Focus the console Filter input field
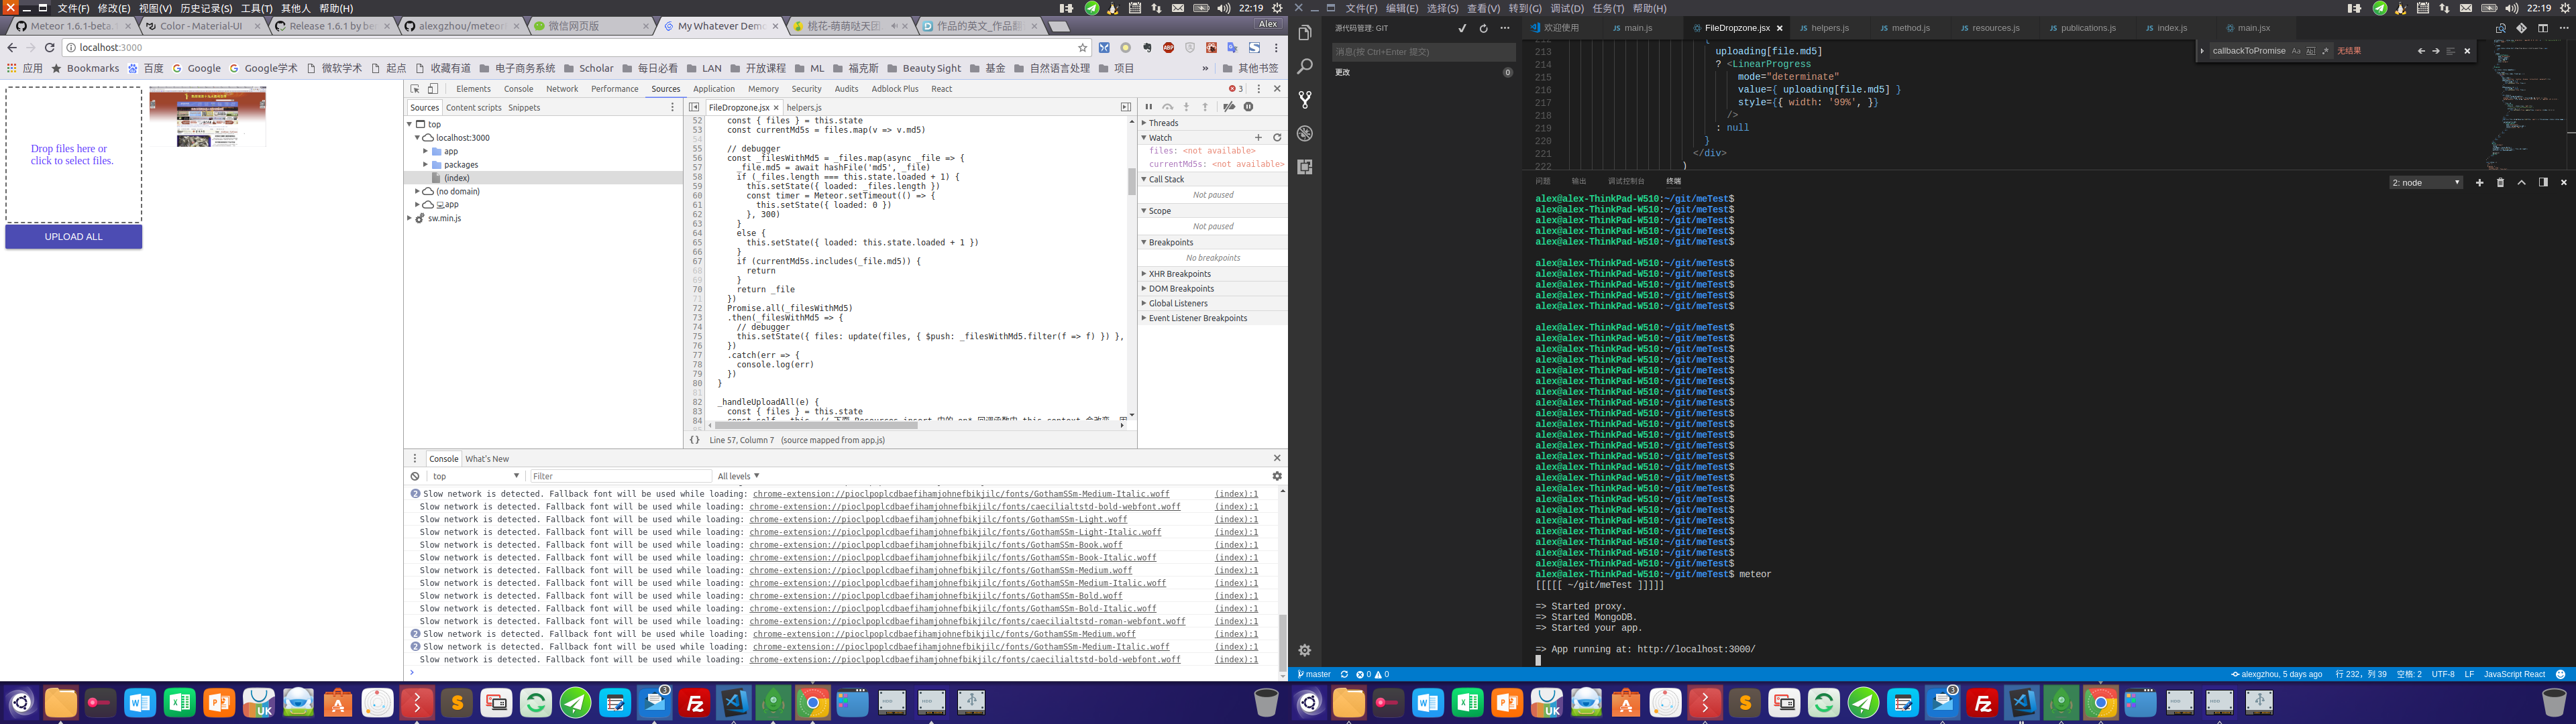Image resolution: width=2576 pixels, height=724 pixels. coord(620,476)
